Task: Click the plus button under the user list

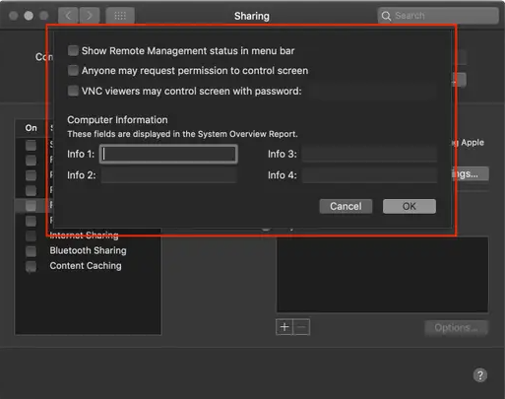Action: (x=284, y=327)
